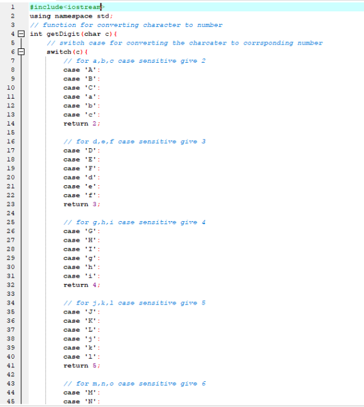Click the case 'A' line
The image size is (364, 407).
pos(82,70)
